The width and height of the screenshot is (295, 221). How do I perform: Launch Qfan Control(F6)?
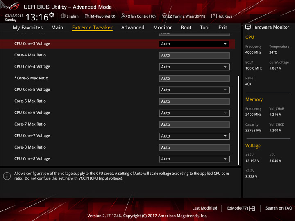click(x=141, y=16)
